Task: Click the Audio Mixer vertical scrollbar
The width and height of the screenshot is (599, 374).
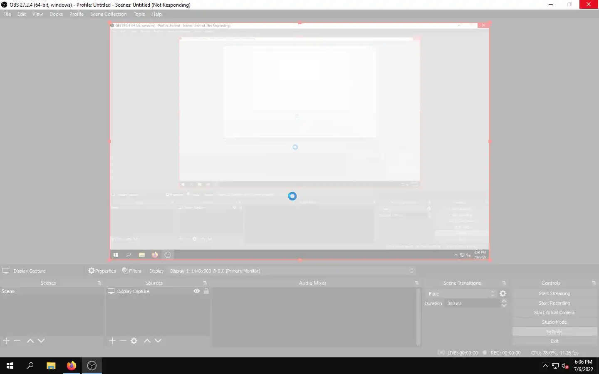Action: click(418, 317)
